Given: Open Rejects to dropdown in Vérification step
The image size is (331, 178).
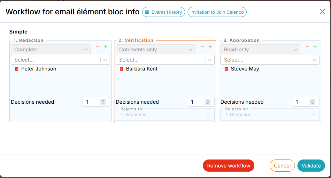Looking at the screenshot, I should [165, 115].
